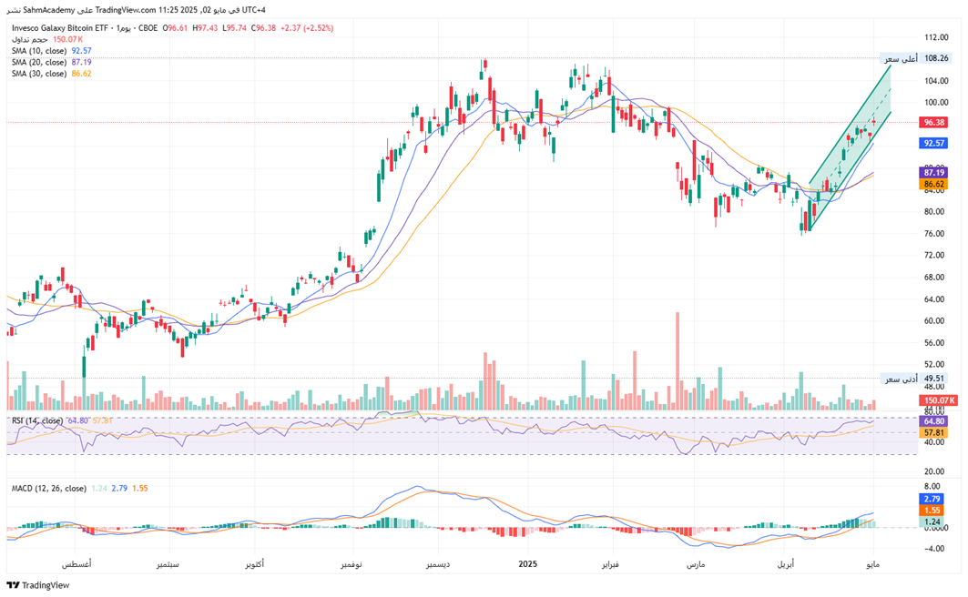Click the 112.00 price axis label
Screen dimensions: 968x597
936,37
